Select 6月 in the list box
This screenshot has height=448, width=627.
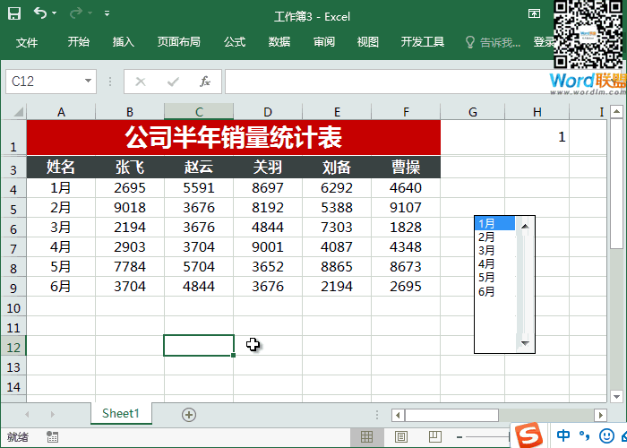pos(494,291)
